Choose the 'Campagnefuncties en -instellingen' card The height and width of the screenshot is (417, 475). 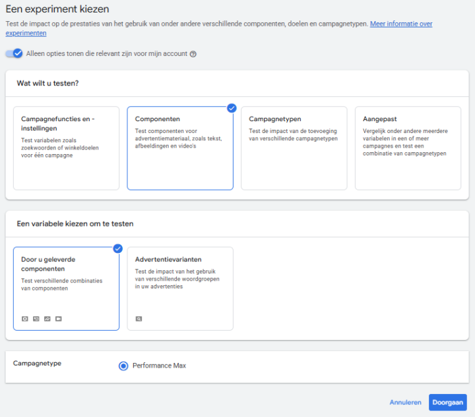point(67,148)
